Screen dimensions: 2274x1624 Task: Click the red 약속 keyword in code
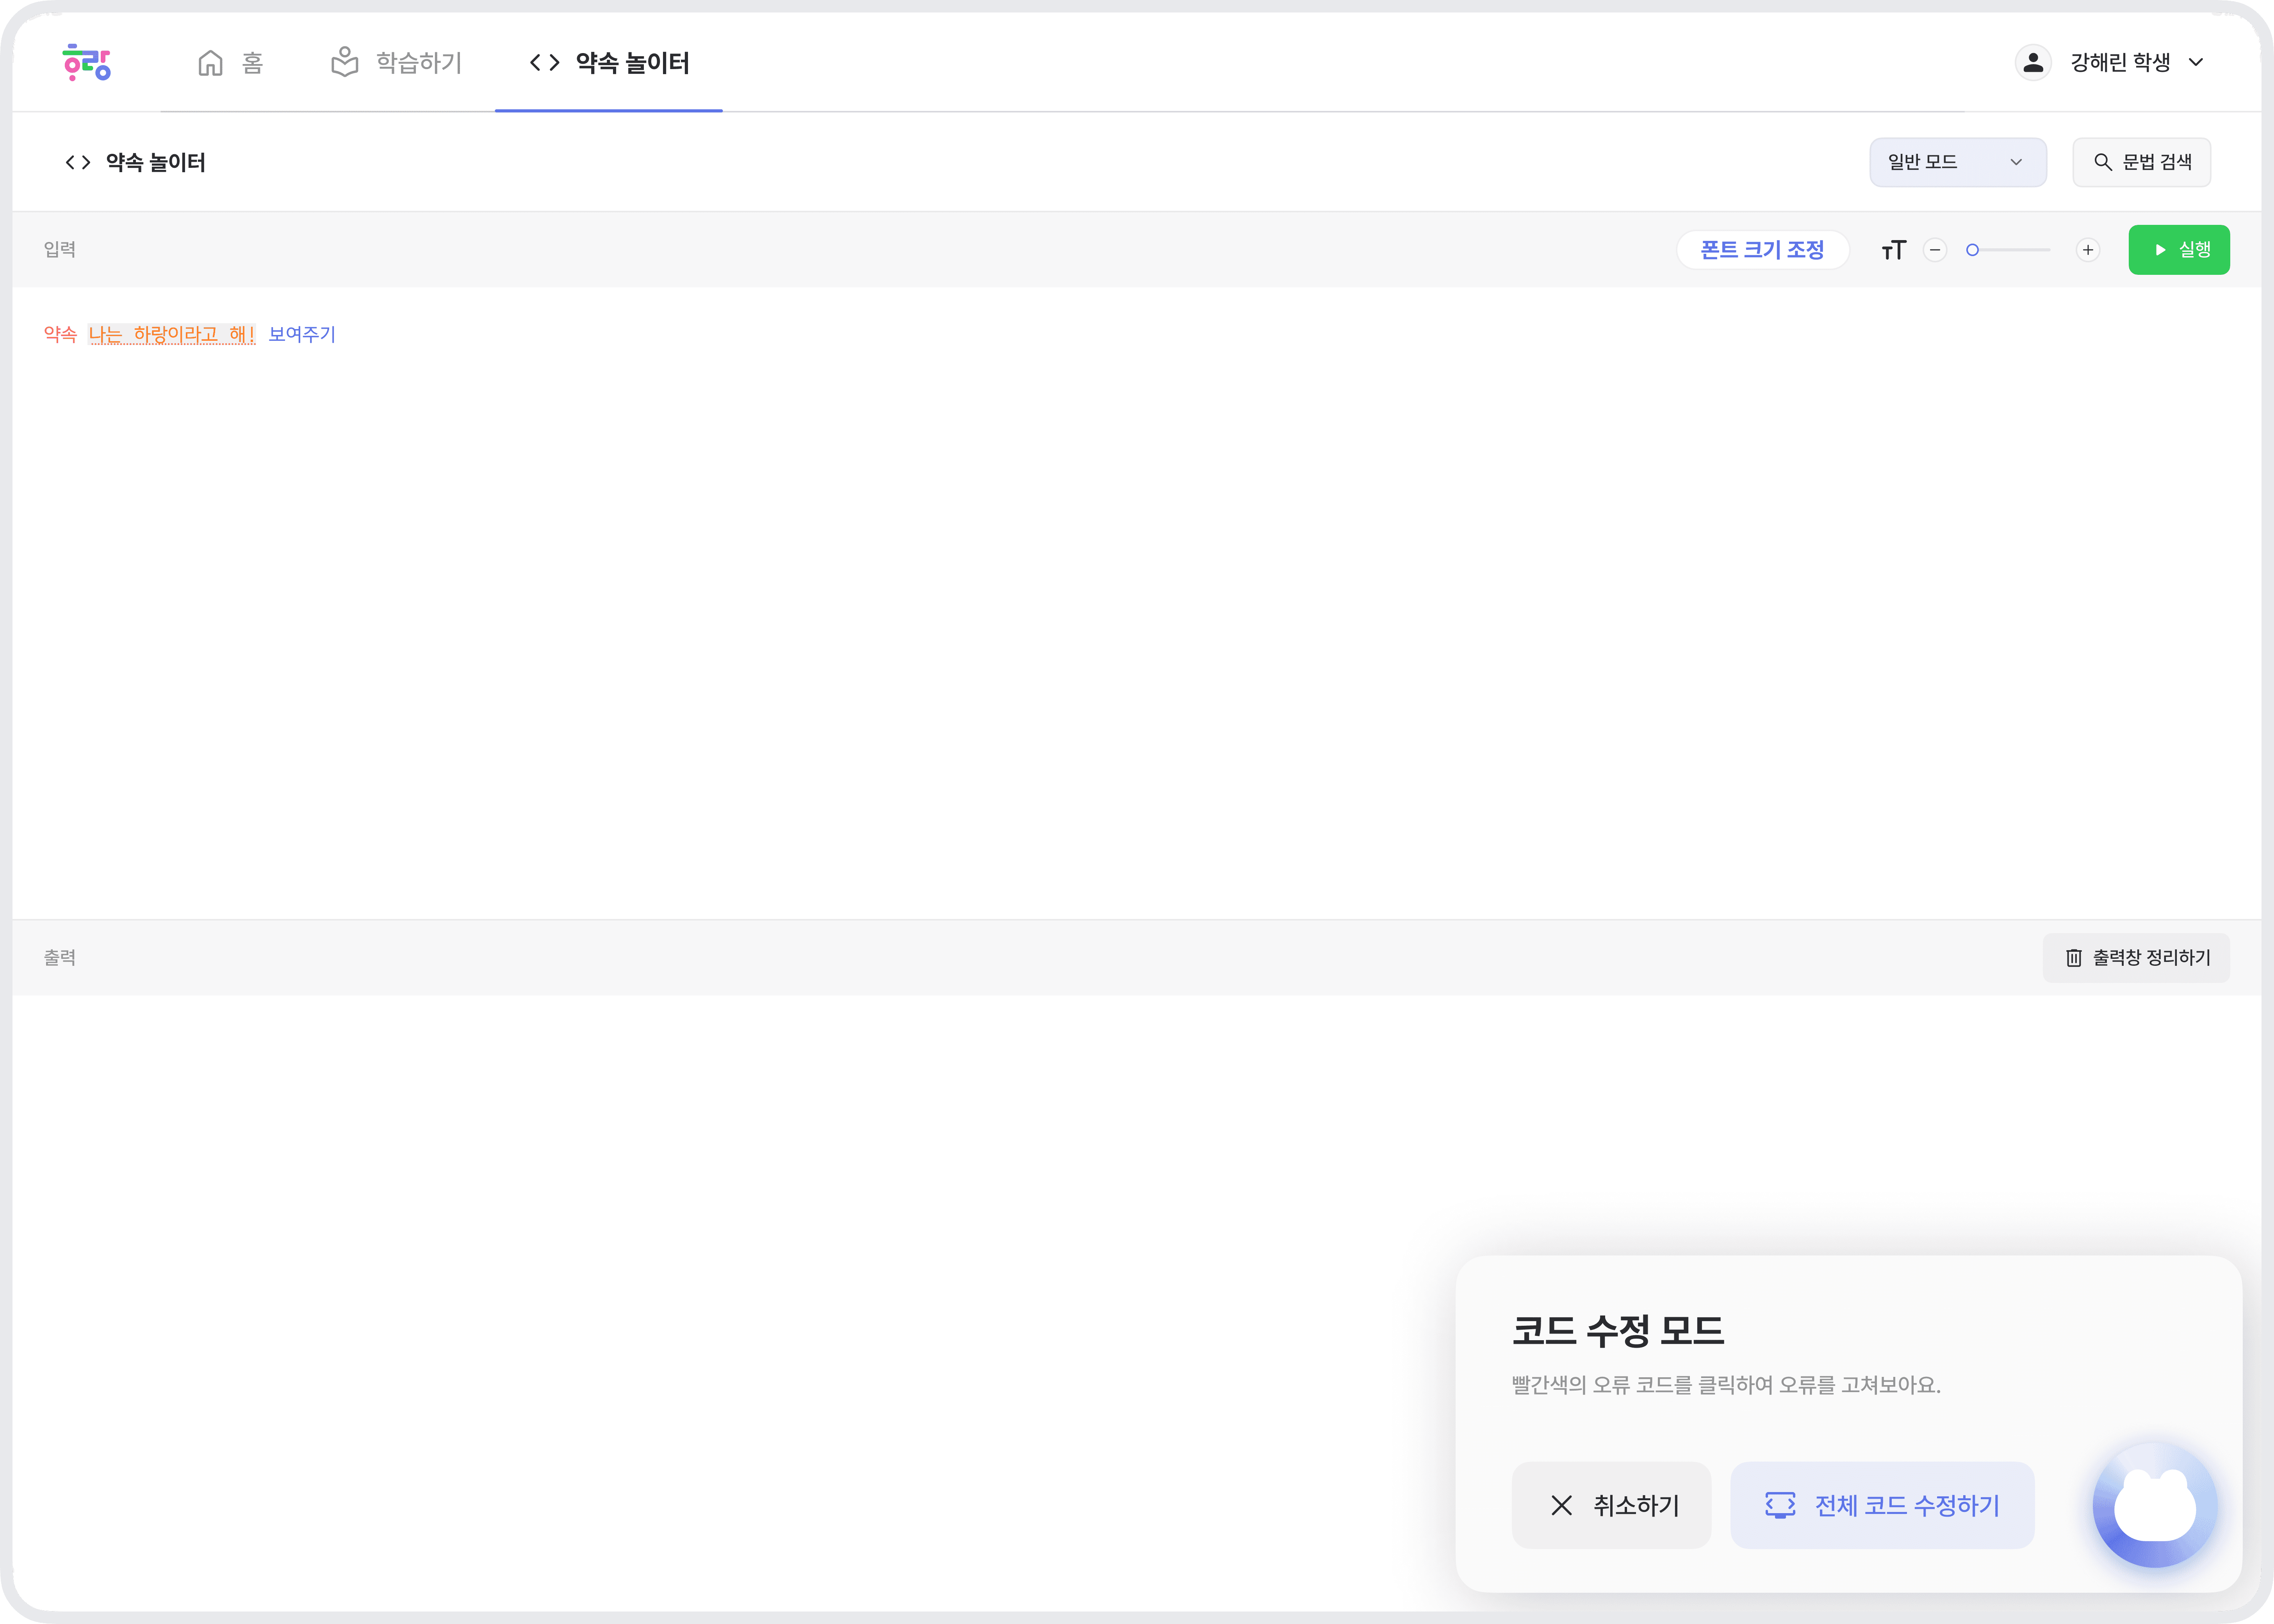61,334
